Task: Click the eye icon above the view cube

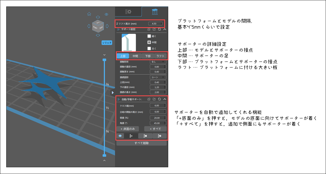Action: point(106,14)
